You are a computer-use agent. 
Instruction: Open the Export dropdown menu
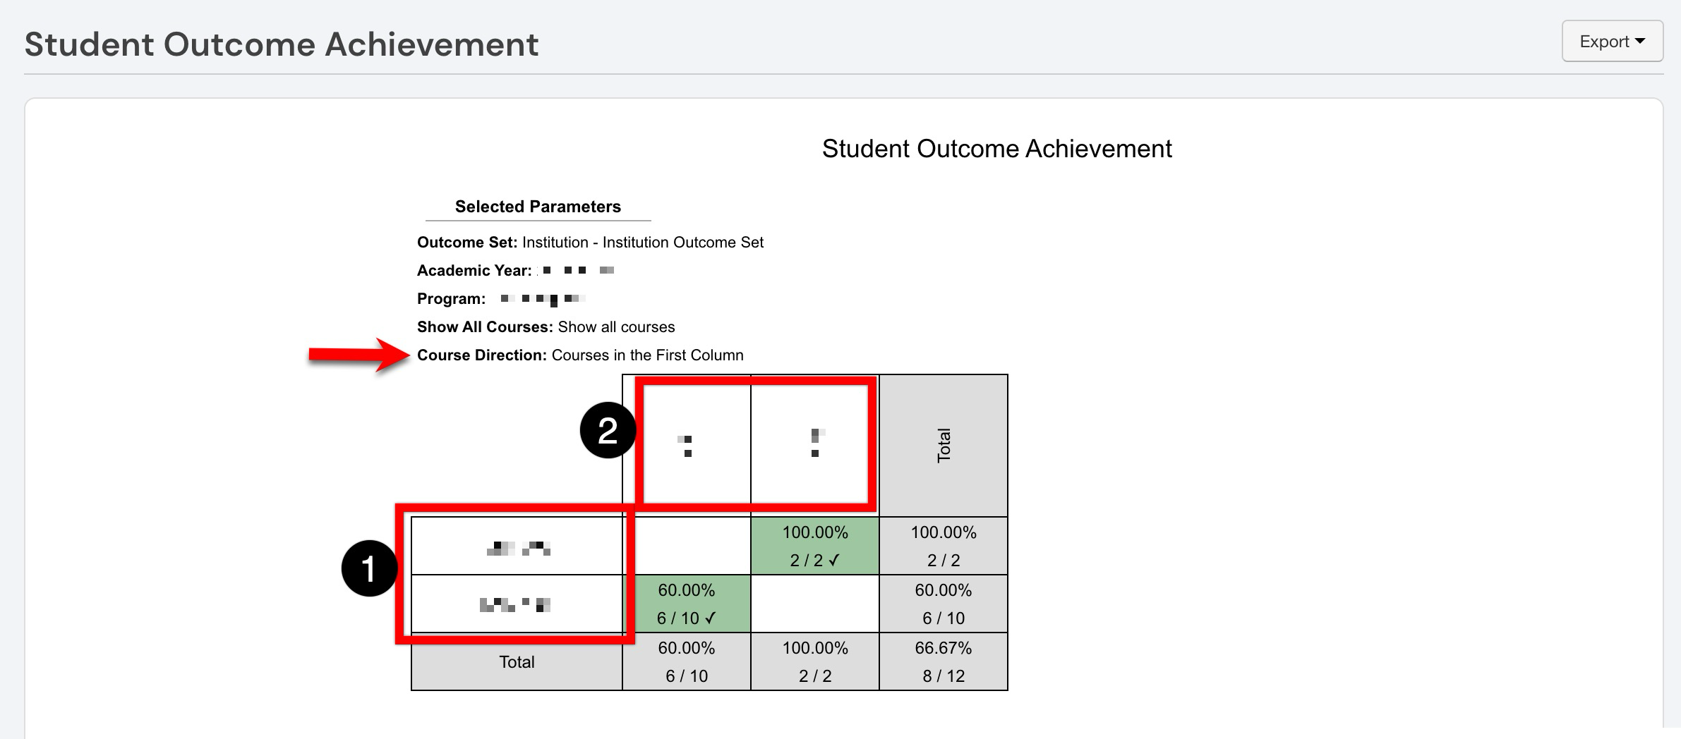[x=1612, y=42]
